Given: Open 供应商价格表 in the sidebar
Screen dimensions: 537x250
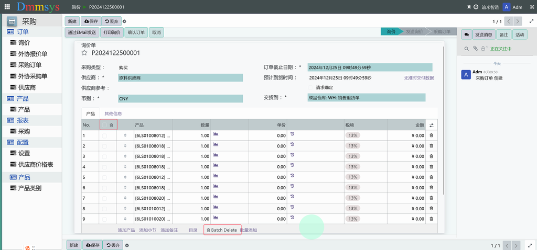Looking at the screenshot, I should (36, 165).
